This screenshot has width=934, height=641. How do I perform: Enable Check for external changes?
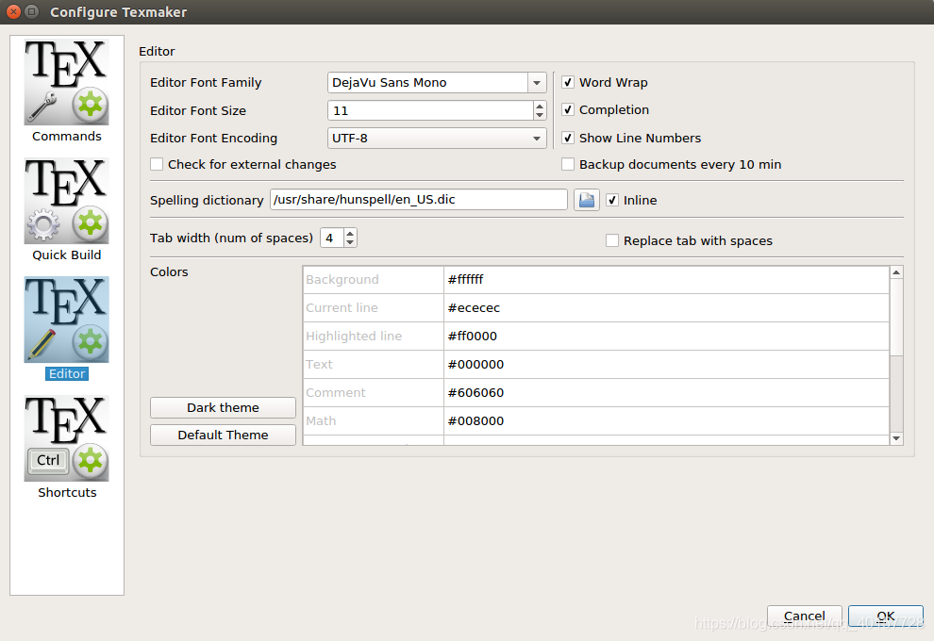click(157, 164)
